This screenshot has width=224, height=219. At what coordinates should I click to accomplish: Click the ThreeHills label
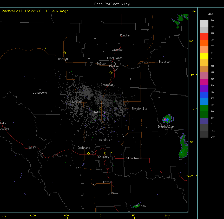(x=140, y=109)
